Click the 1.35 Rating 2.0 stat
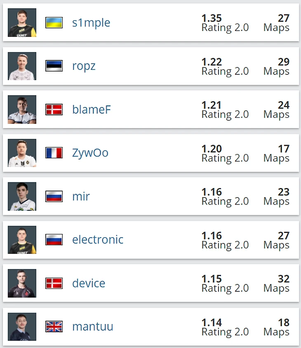 pos(225,23)
